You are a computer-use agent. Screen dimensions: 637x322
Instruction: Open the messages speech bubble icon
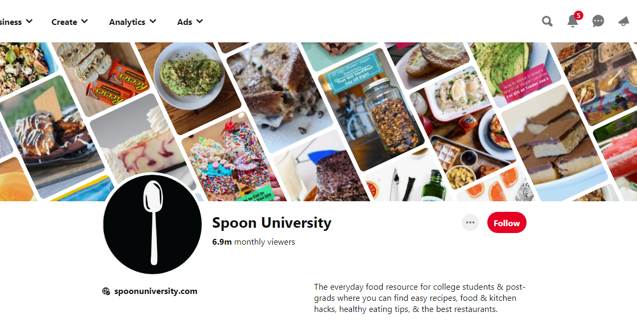pyautogui.click(x=598, y=22)
